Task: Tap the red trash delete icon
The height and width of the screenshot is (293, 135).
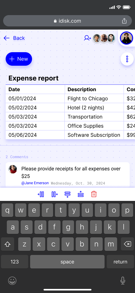Action: (94, 194)
